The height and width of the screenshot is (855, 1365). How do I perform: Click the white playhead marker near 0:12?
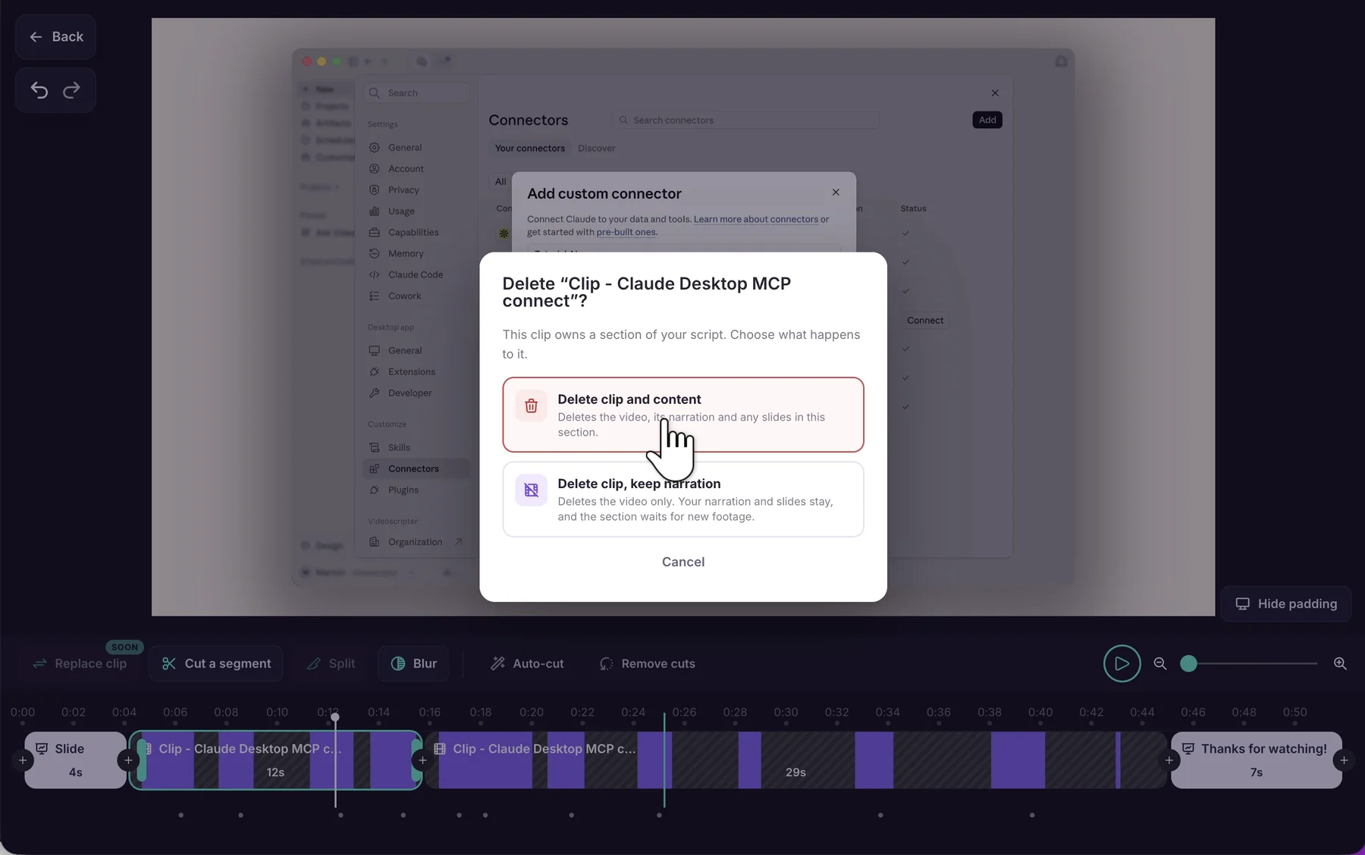tap(335, 716)
